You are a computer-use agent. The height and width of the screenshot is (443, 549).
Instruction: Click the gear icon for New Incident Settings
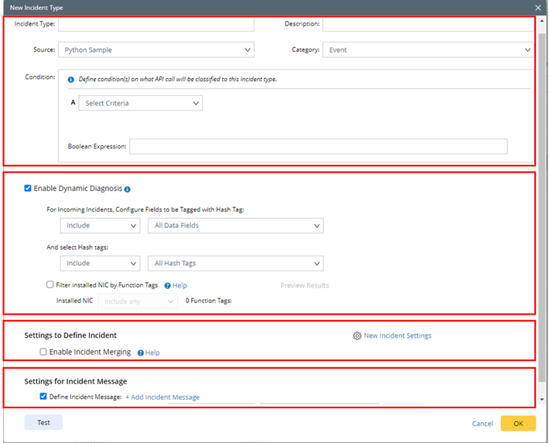(x=356, y=336)
